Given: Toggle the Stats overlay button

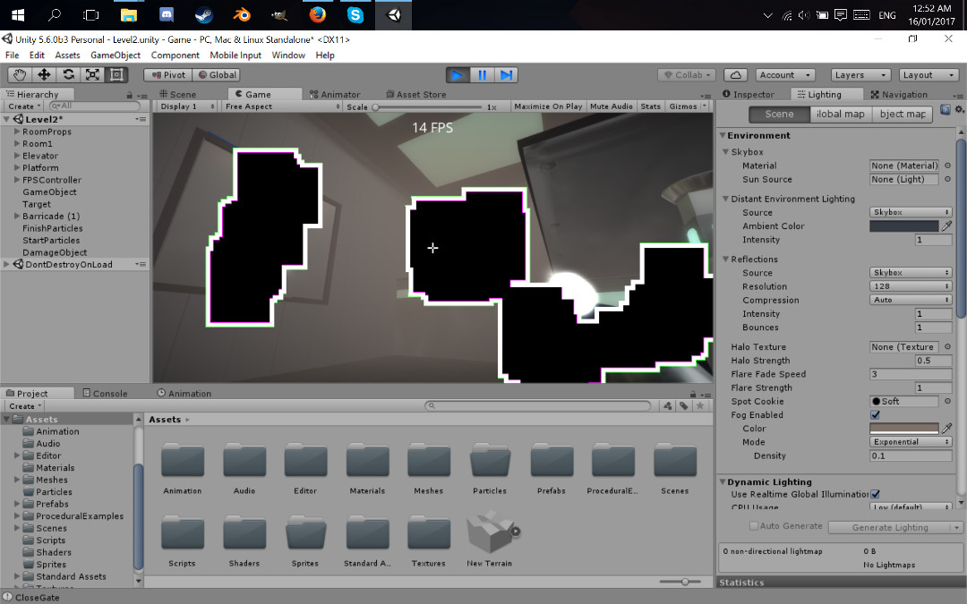Looking at the screenshot, I should point(651,106).
